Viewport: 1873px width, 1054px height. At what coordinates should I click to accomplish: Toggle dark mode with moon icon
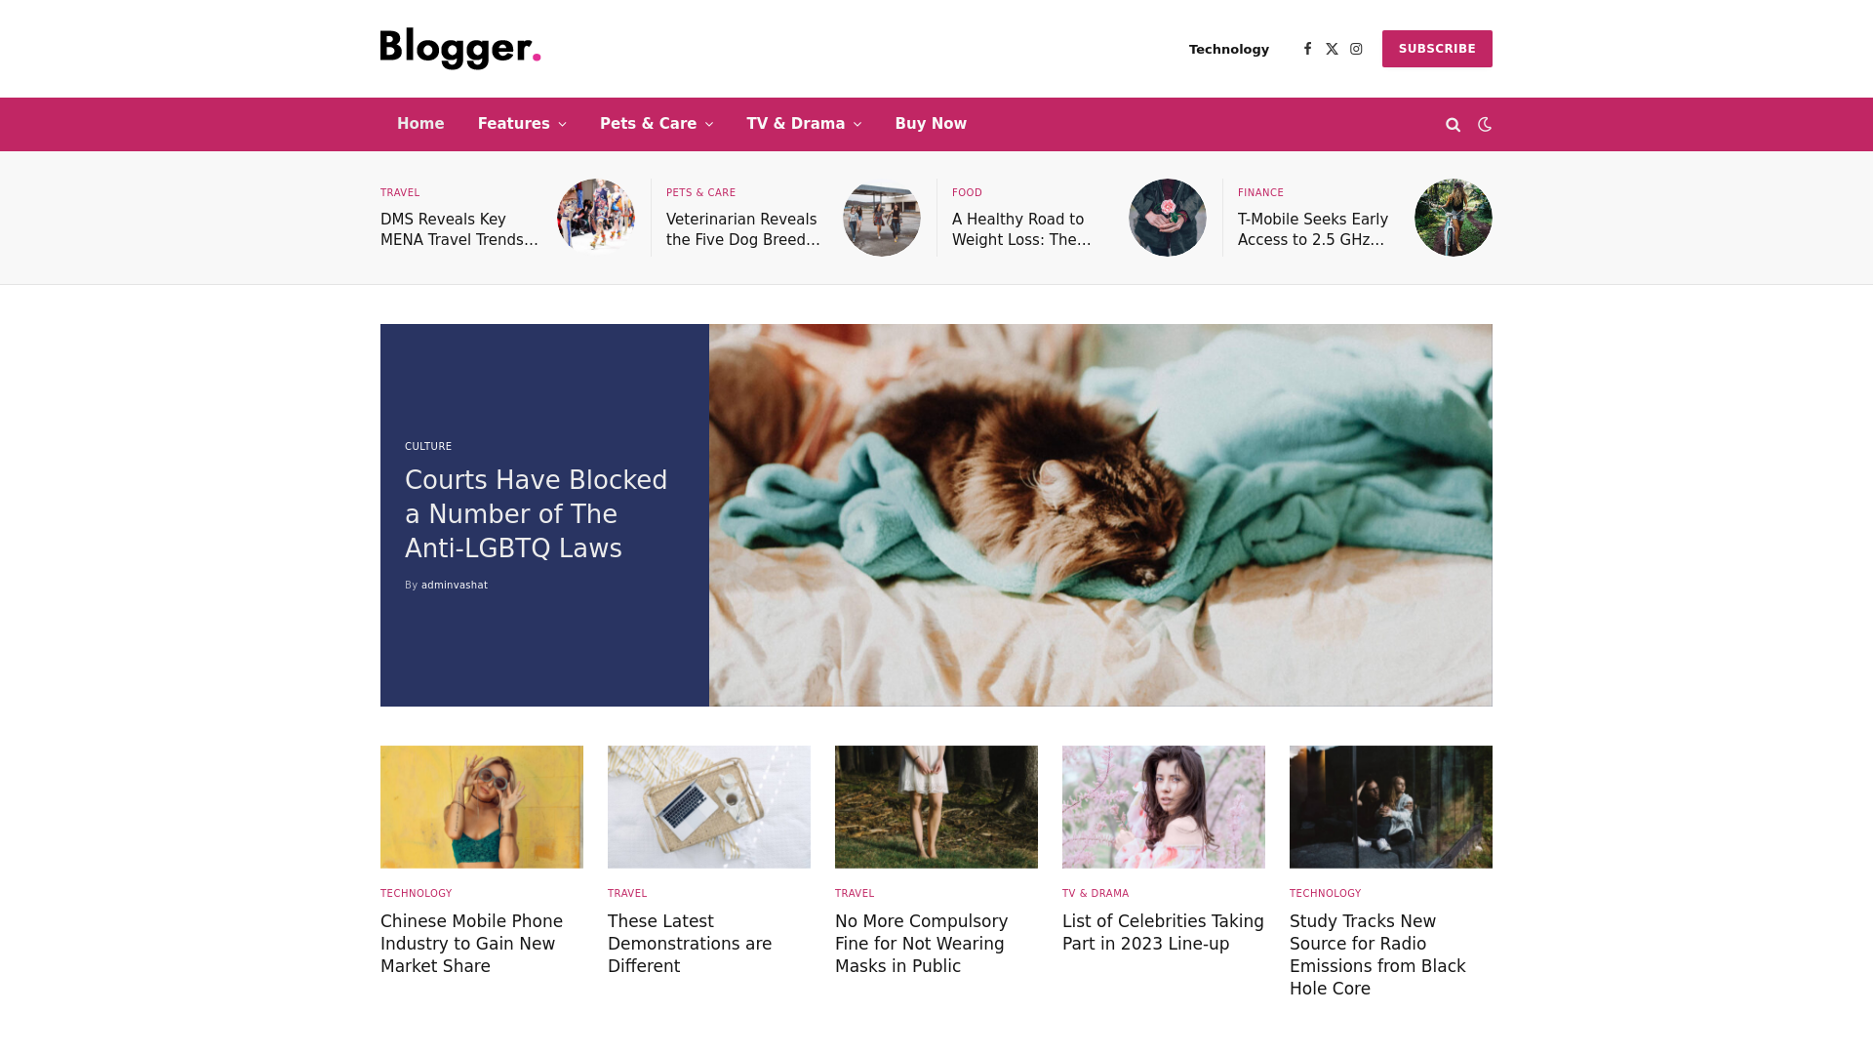(1485, 124)
